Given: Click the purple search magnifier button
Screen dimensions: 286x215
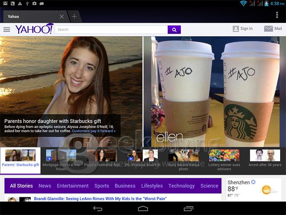Looking at the screenshot, I should point(174,30).
